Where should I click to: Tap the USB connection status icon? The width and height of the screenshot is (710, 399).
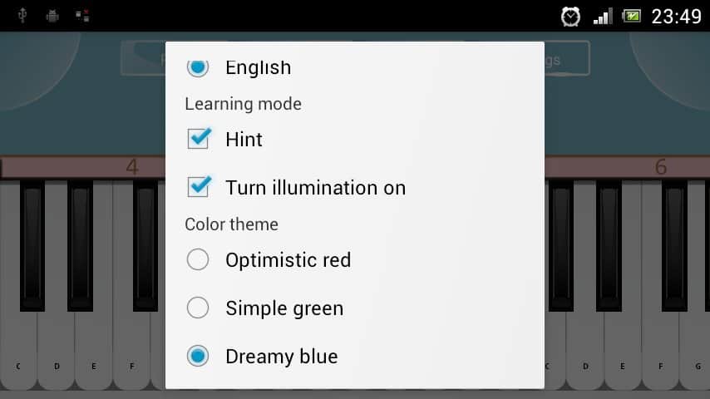click(x=22, y=16)
